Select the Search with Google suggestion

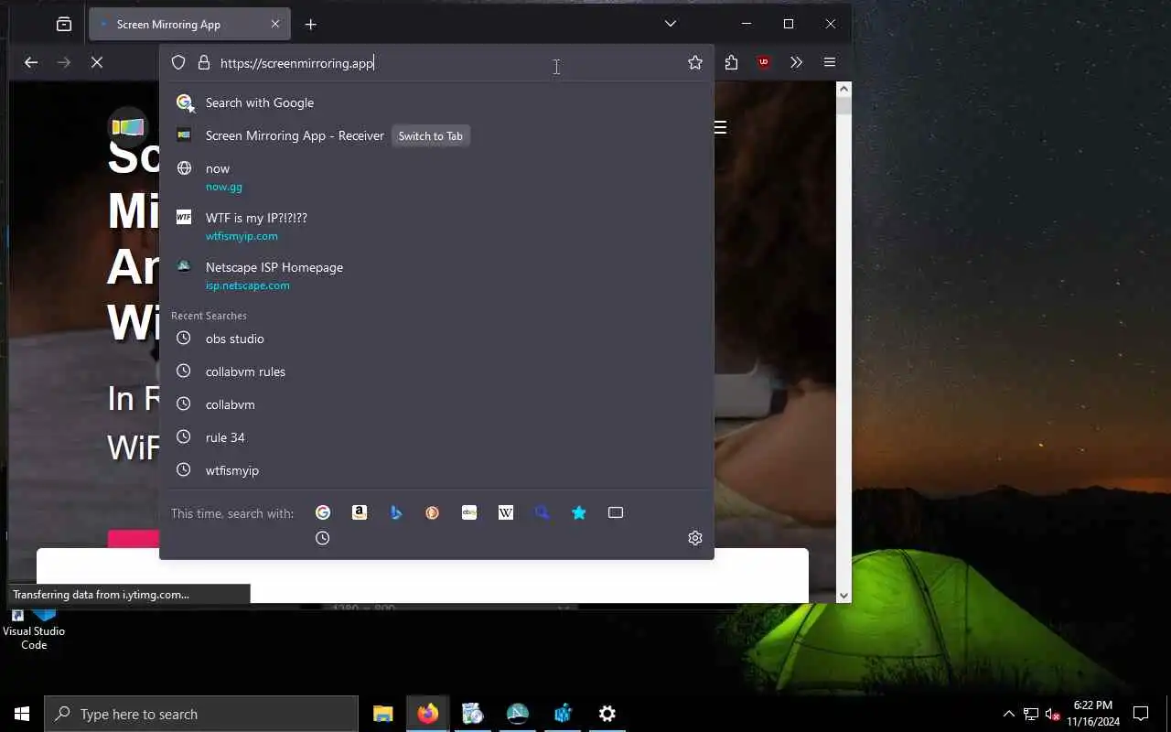tap(436, 102)
